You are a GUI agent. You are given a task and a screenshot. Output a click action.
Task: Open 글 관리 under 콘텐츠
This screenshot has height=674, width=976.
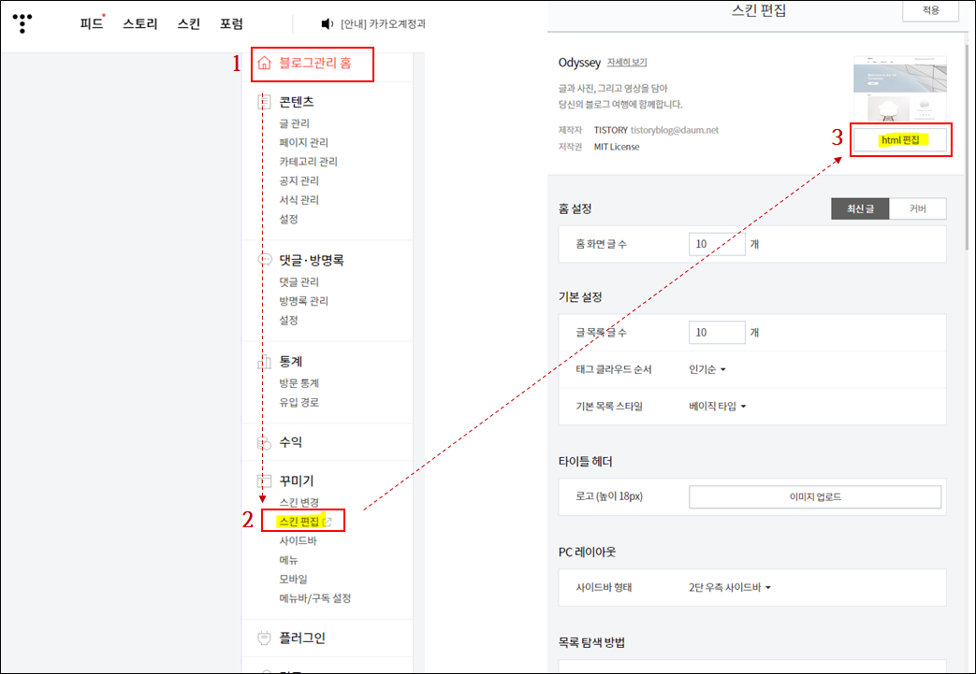point(295,123)
